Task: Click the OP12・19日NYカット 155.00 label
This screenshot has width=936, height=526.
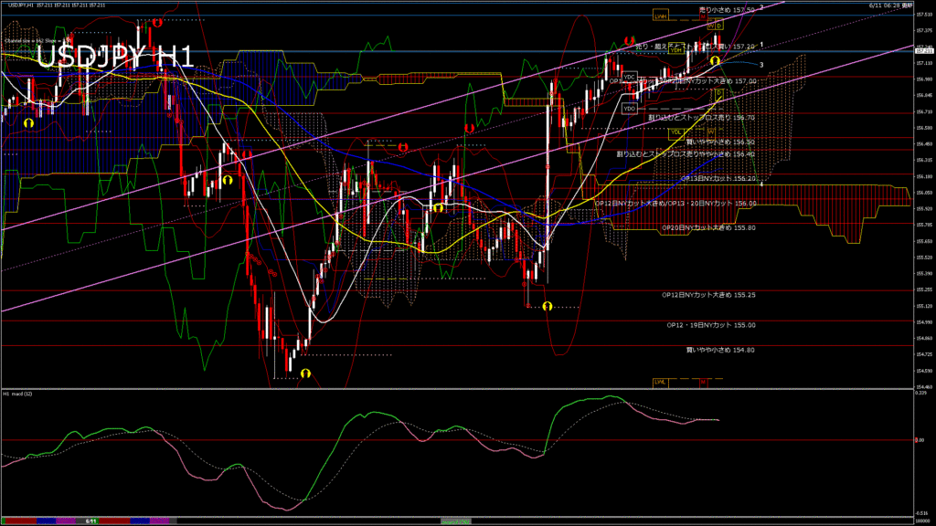Action: 711,324
